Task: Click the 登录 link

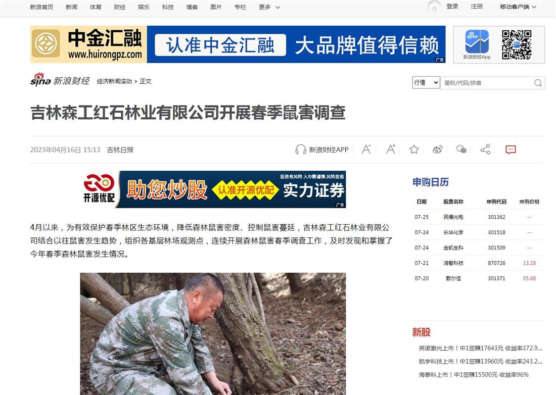Action: (x=452, y=7)
